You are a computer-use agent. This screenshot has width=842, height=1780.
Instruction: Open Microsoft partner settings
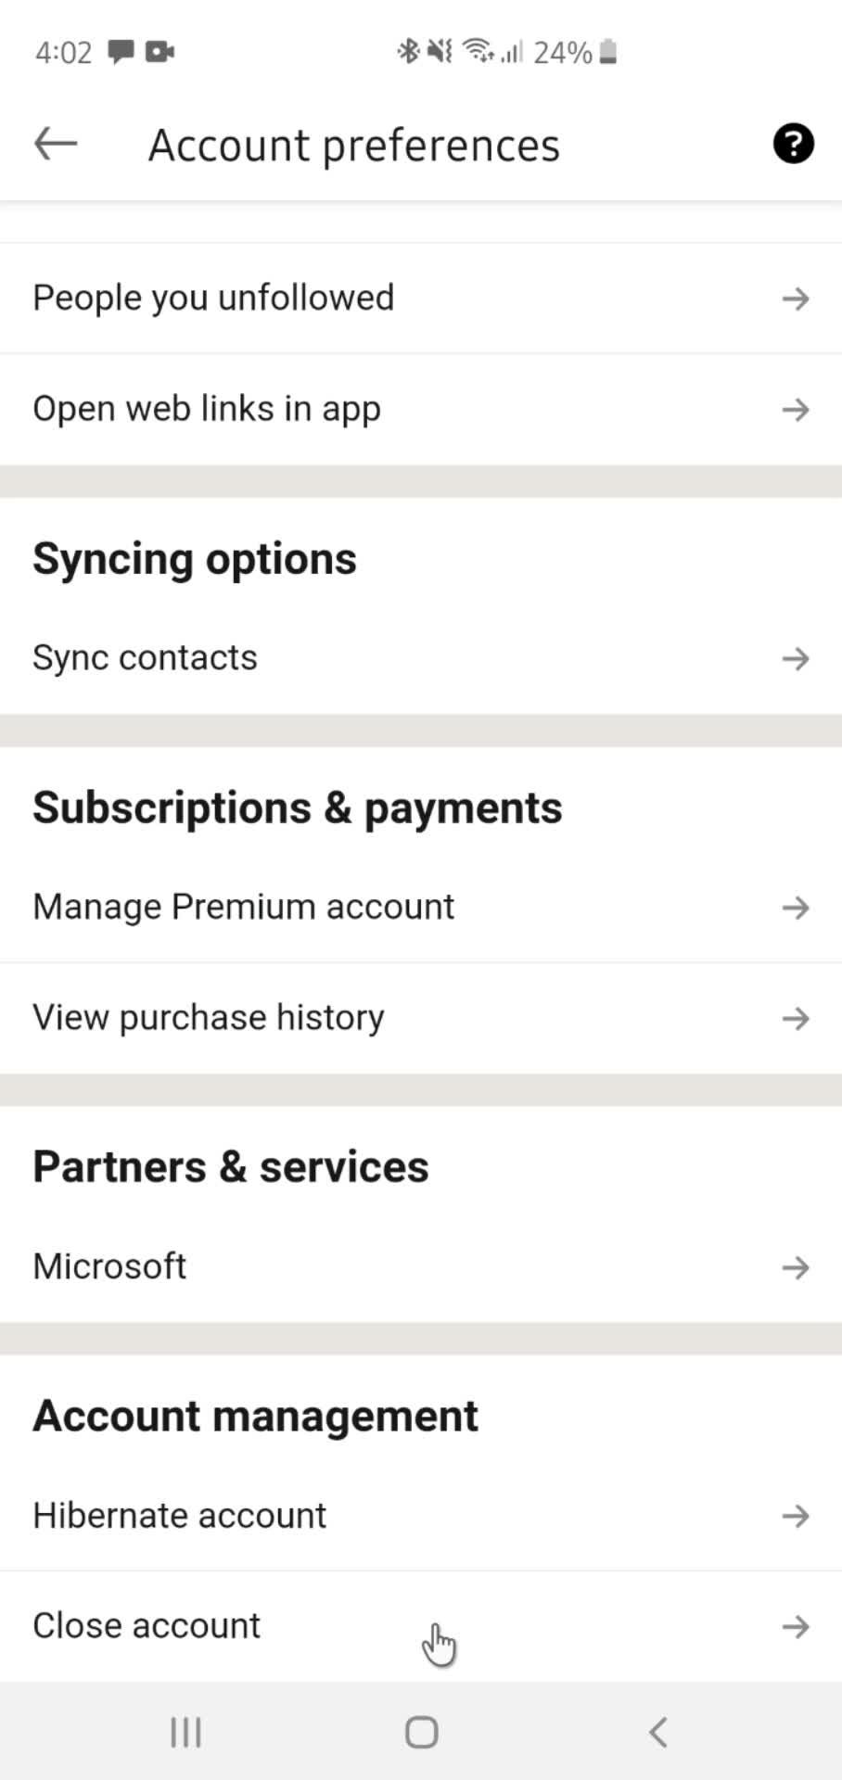pyautogui.click(x=421, y=1267)
